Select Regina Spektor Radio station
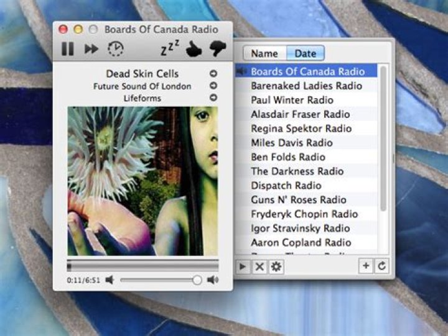This screenshot has height=336, width=448. coord(306,129)
